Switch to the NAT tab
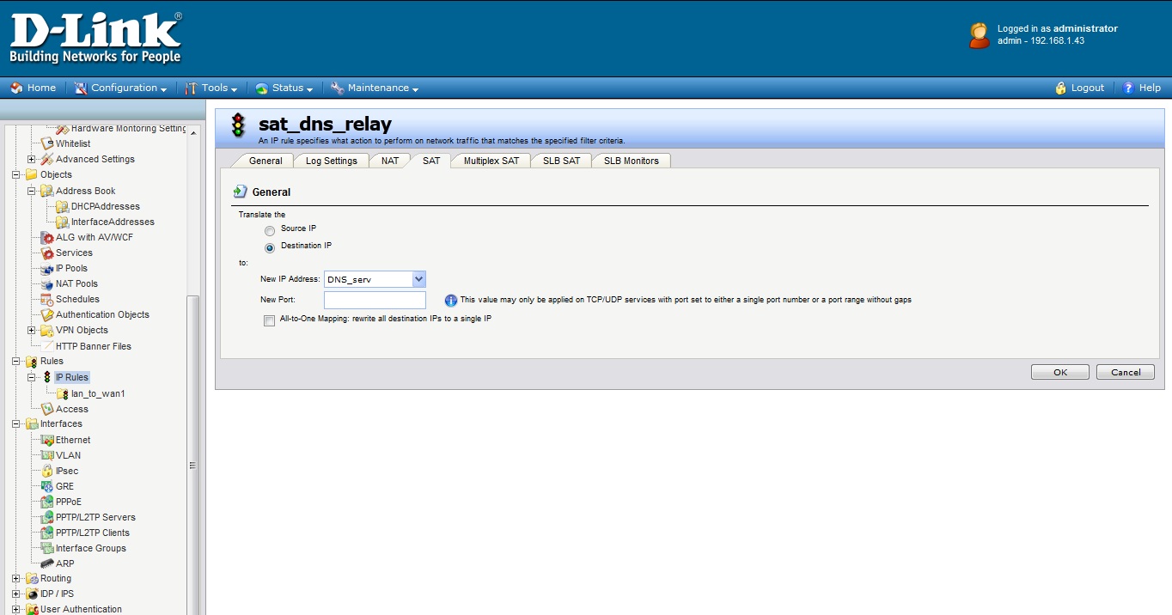 390,161
